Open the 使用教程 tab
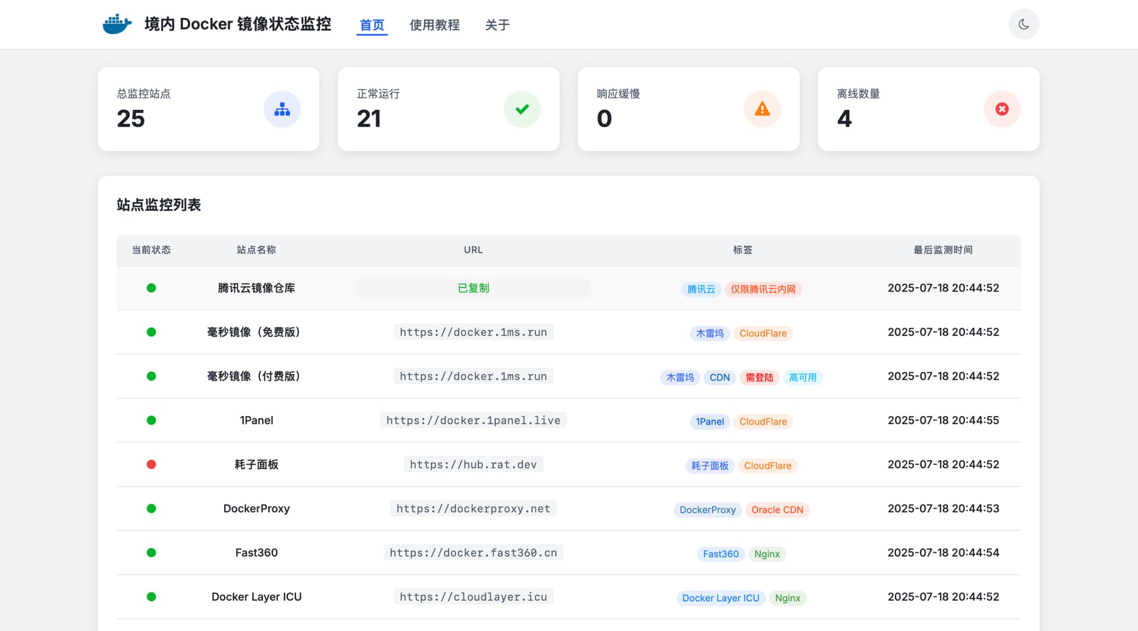The width and height of the screenshot is (1138, 631). click(434, 25)
